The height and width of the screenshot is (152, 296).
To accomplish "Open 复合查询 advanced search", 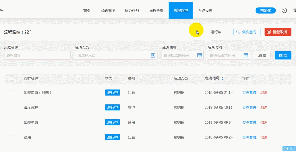I will tap(247, 32).
